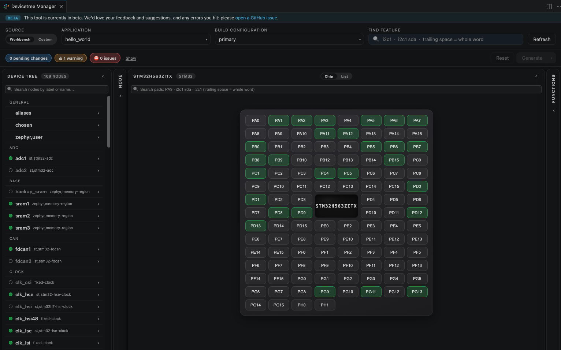Viewport: 561px width, 350px height.
Task: Click the node search magnifier icon
Action: 10,89
